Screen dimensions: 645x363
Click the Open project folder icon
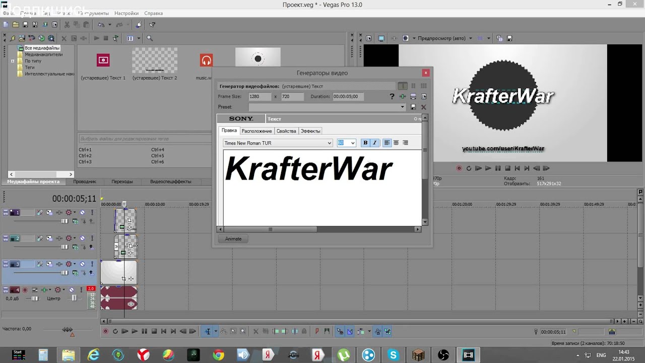coord(16,24)
